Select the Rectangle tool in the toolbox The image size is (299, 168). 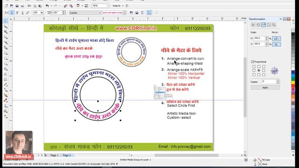(6, 53)
